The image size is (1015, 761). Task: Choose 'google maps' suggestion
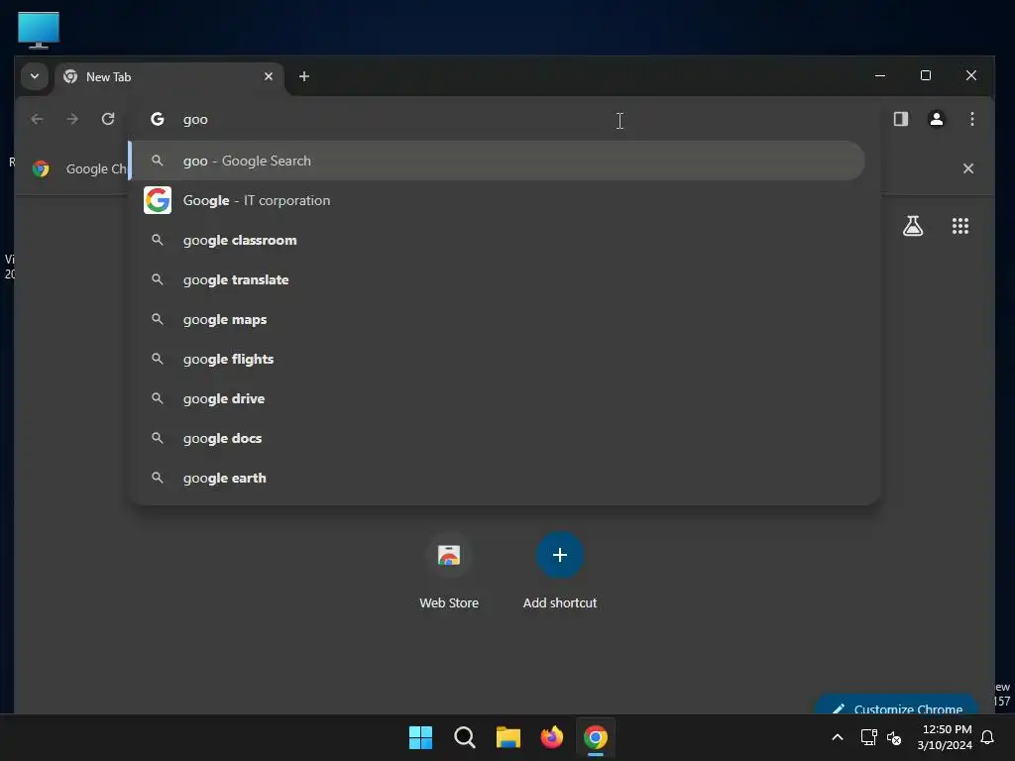pos(498,319)
